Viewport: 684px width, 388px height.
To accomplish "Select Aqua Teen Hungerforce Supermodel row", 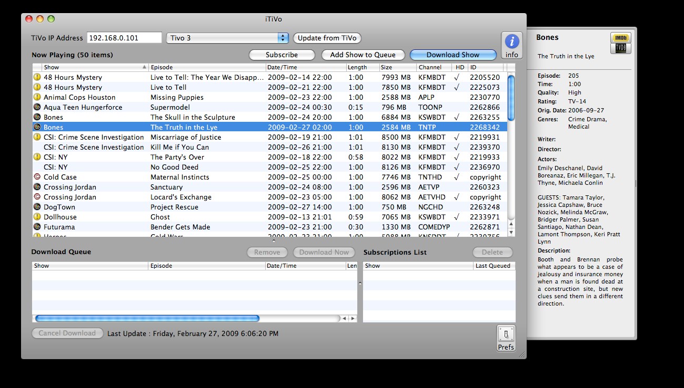I will 269,107.
